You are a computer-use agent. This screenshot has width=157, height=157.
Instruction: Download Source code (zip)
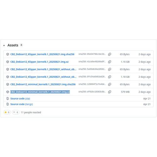tap(20, 99)
